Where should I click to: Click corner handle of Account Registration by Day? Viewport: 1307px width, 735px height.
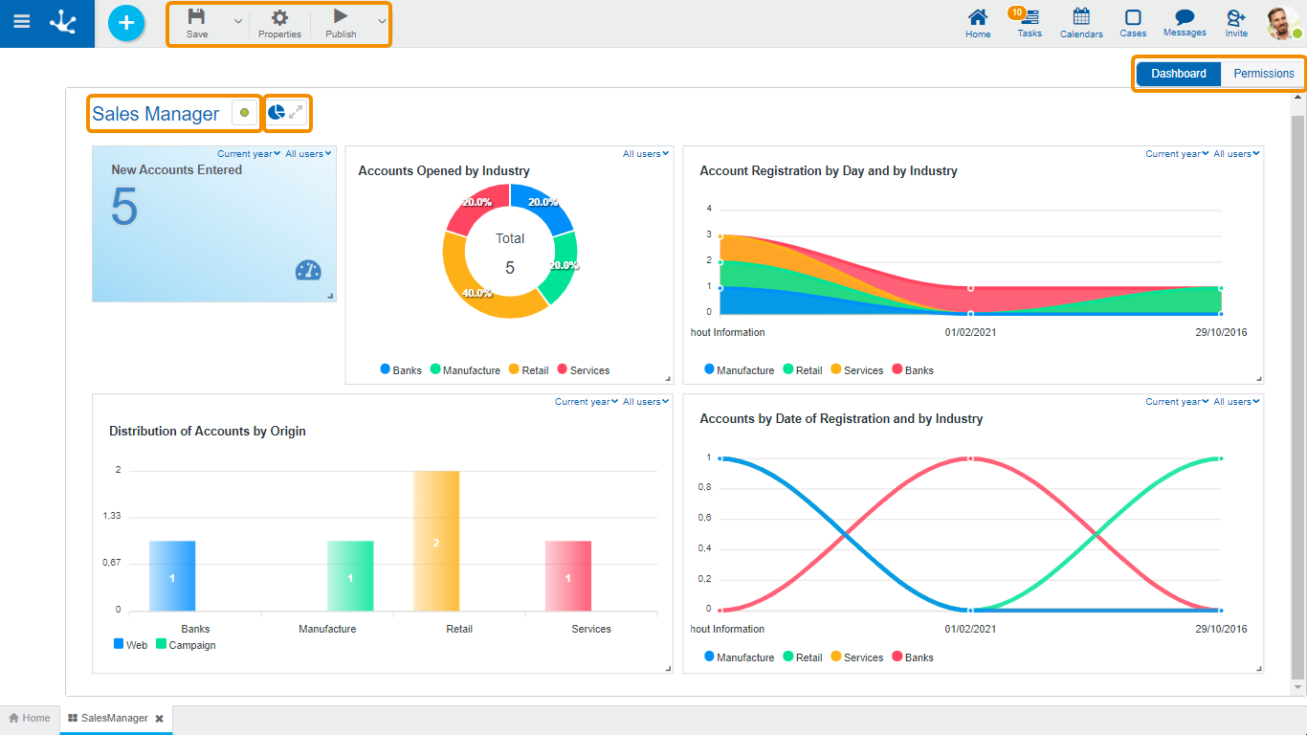(1258, 378)
